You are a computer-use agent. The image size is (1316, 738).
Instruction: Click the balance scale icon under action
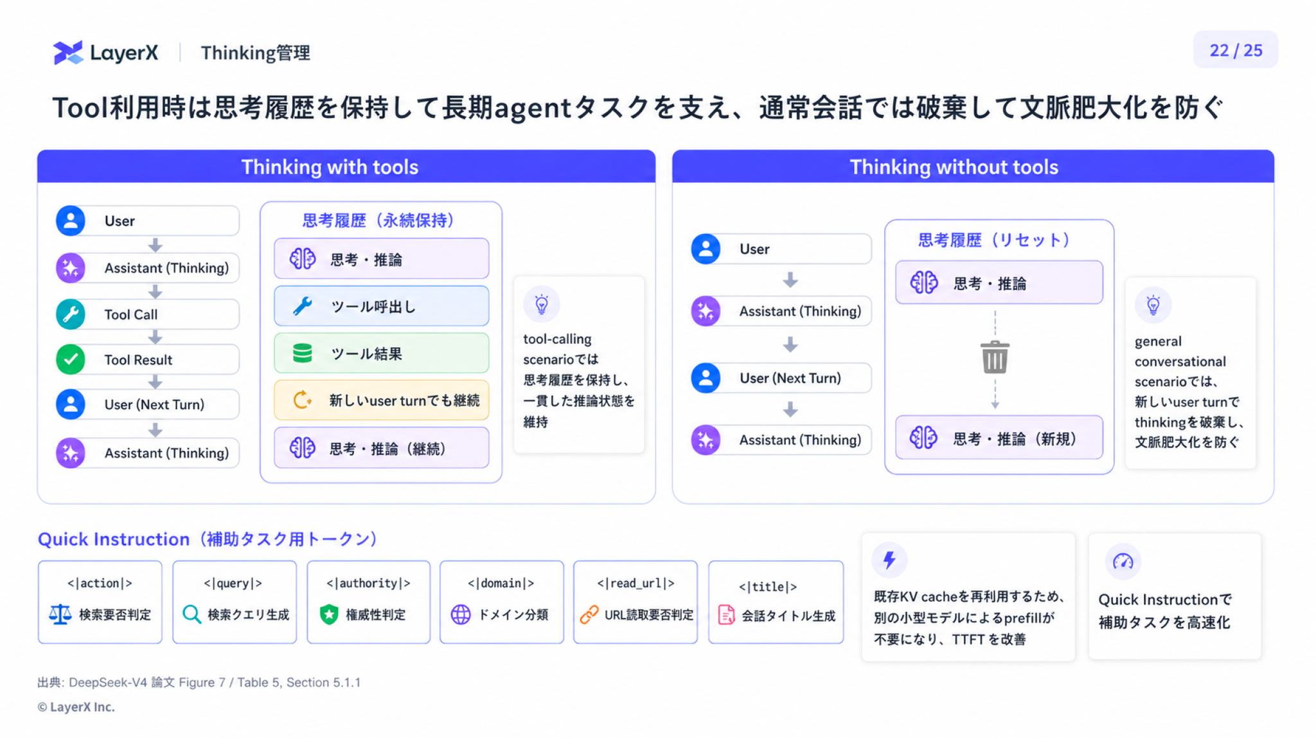click(x=60, y=615)
